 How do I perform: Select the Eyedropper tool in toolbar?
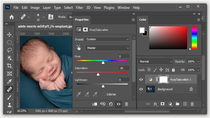[x=9, y=82]
